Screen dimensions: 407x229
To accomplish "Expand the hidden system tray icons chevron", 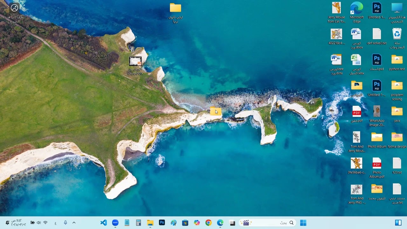I will (74, 223).
